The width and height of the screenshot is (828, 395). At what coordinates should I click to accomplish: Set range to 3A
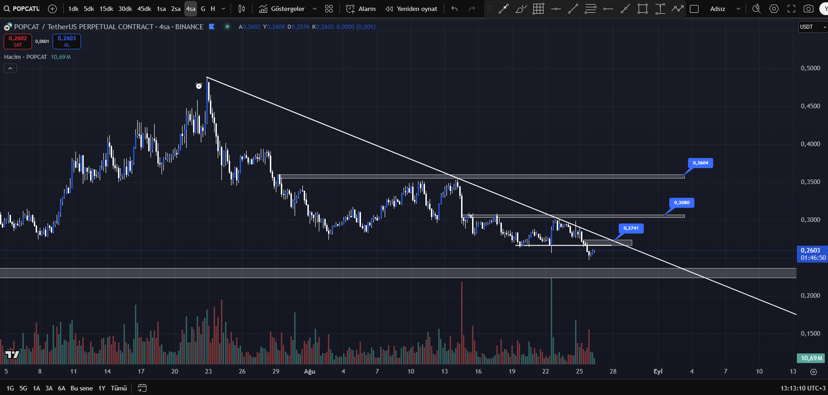pos(49,388)
